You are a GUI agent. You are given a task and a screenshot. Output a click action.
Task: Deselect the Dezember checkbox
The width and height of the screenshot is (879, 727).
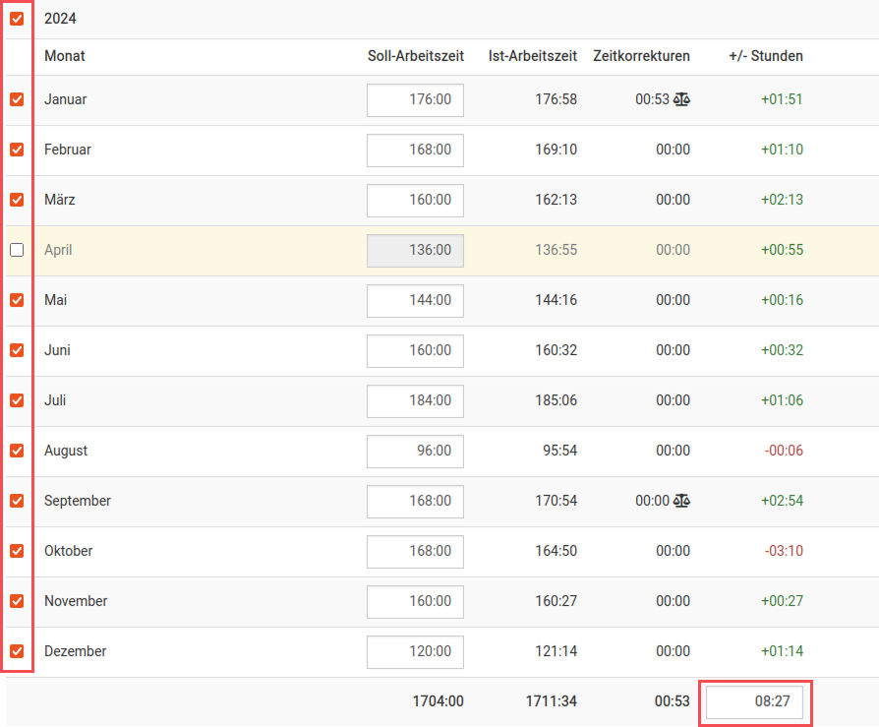[17, 651]
